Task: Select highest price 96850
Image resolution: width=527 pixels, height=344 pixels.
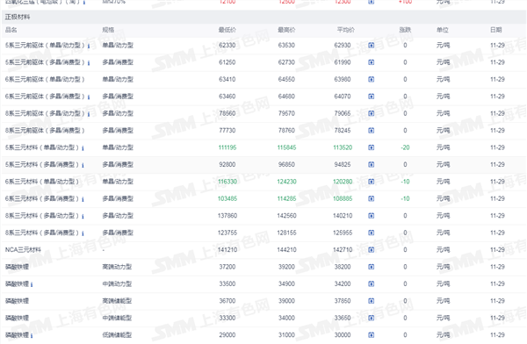Action: click(x=286, y=165)
